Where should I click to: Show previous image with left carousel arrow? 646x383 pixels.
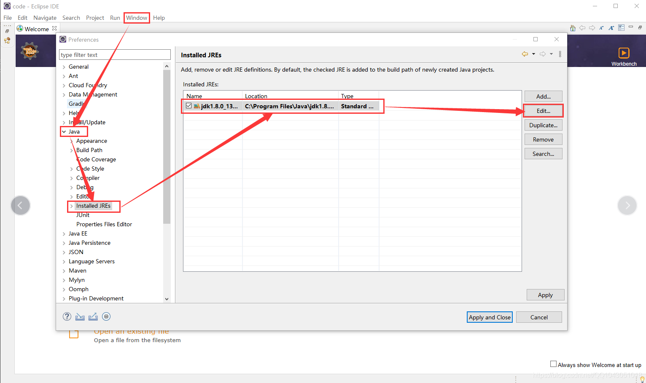click(20, 206)
